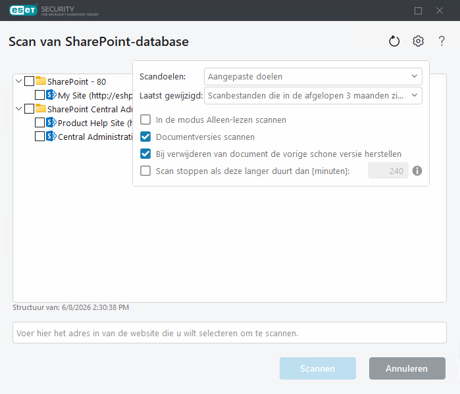Check the SharePoint Central Admin checkbox
Image resolution: width=460 pixels, height=394 pixels.
[30, 108]
